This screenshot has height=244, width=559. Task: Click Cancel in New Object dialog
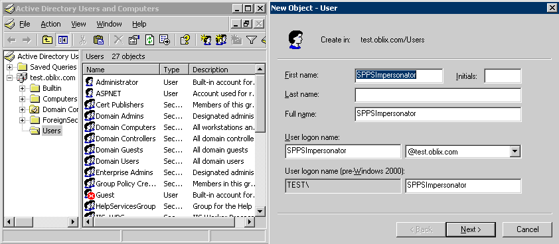tap(527, 229)
